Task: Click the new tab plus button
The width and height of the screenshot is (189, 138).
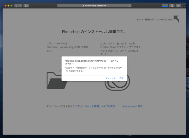Action: click(184, 7)
